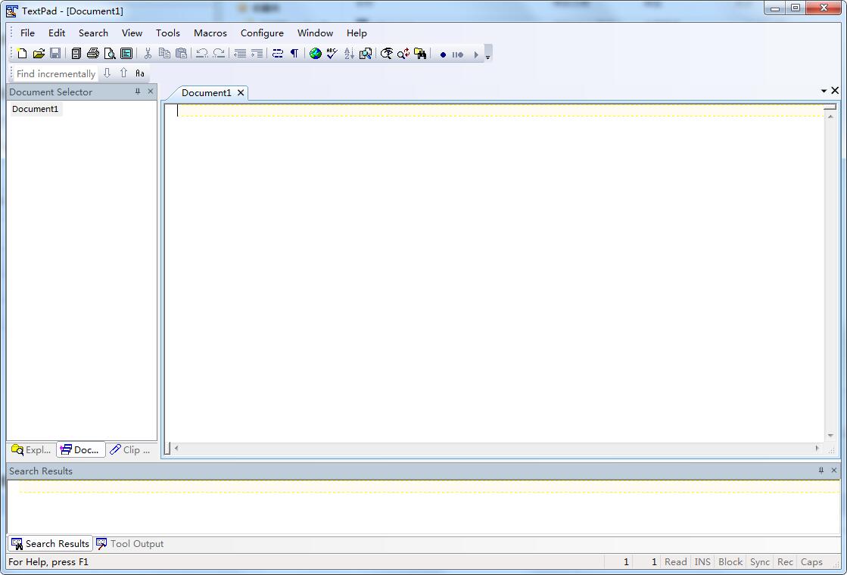
Task: Open the document tabs list dropdown arrow
Action: click(x=824, y=91)
